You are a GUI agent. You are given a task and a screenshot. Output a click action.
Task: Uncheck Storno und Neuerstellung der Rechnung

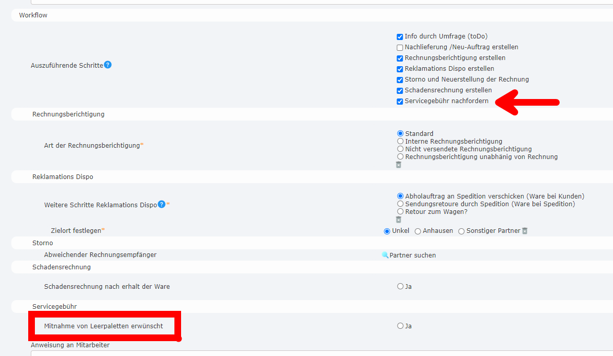[400, 80]
